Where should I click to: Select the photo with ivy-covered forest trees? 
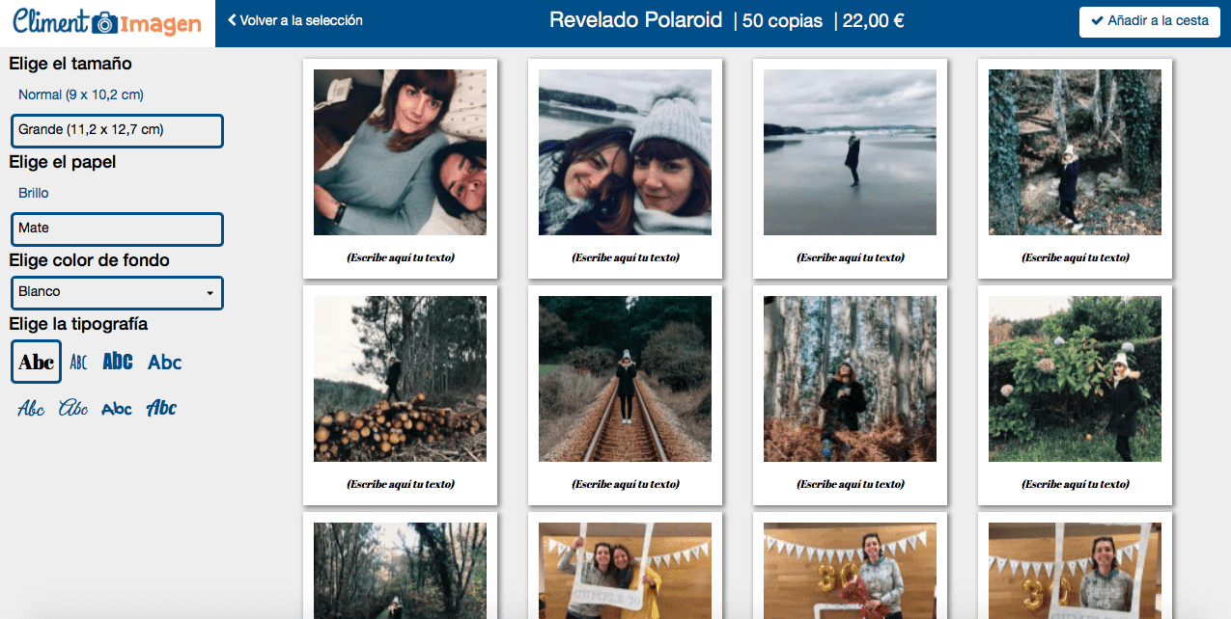(x=1075, y=152)
